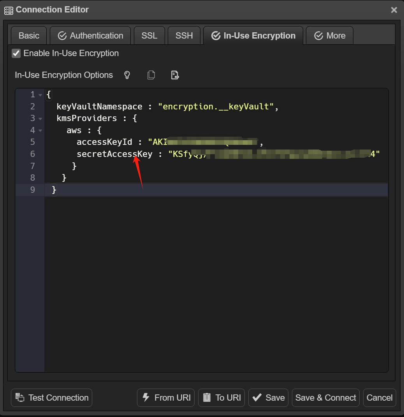
Task: Place cursor on accessKeyId key
Action: pos(104,142)
